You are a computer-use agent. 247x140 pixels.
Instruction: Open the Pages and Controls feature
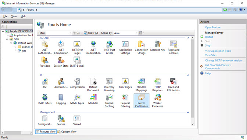coord(173,47)
